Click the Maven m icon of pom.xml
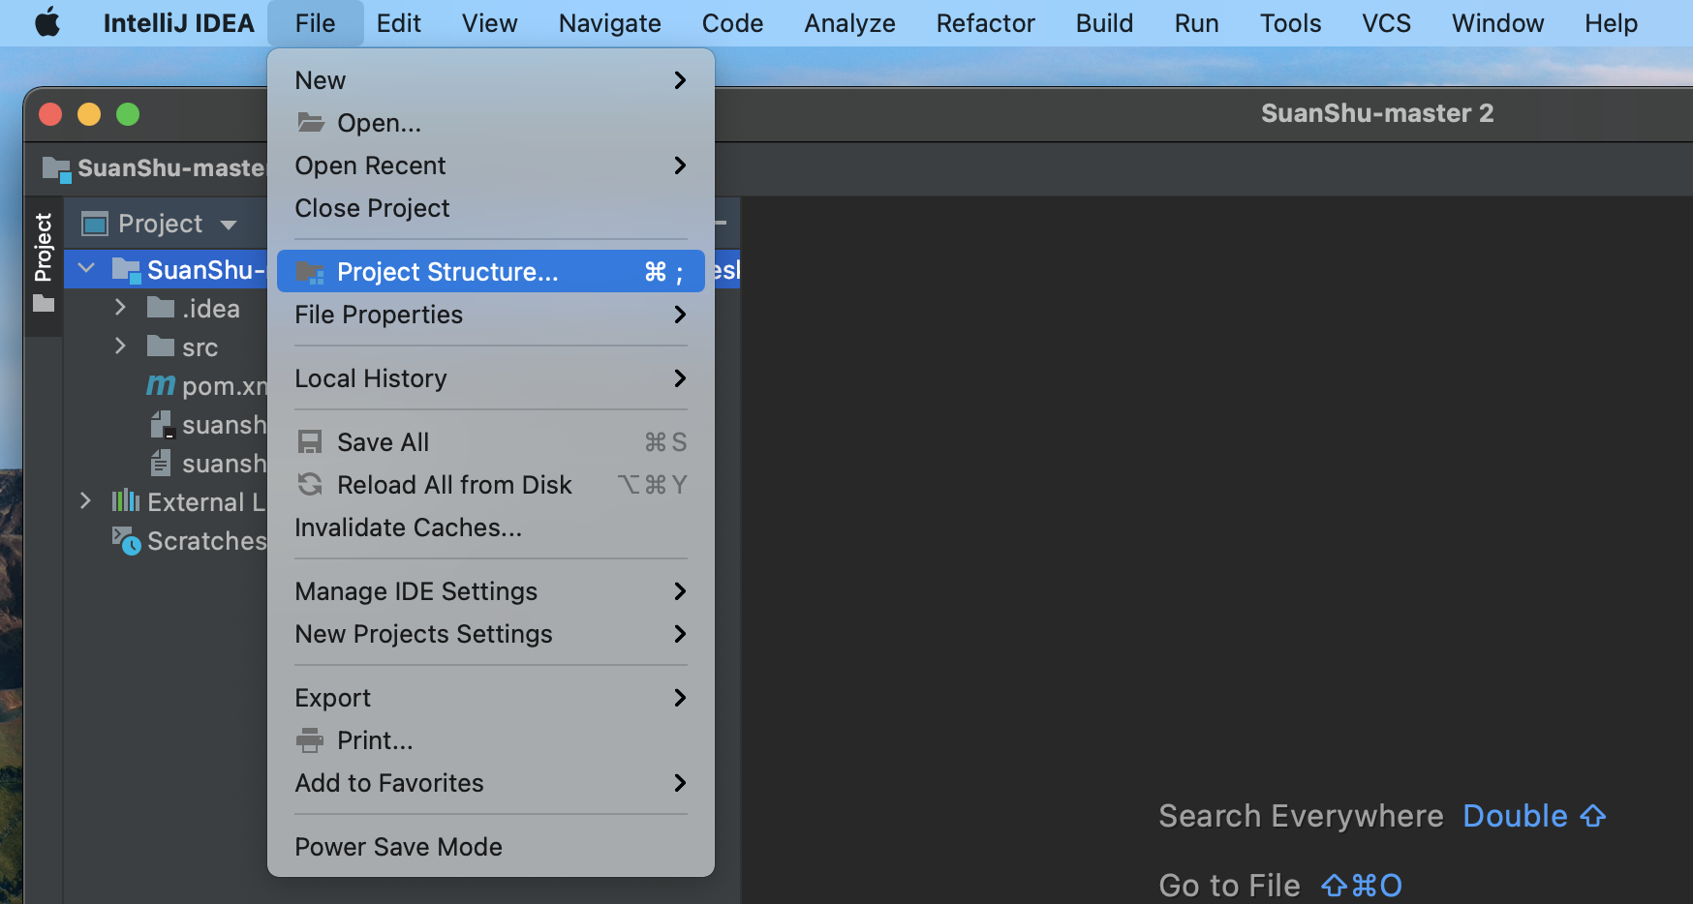 click(161, 385)
